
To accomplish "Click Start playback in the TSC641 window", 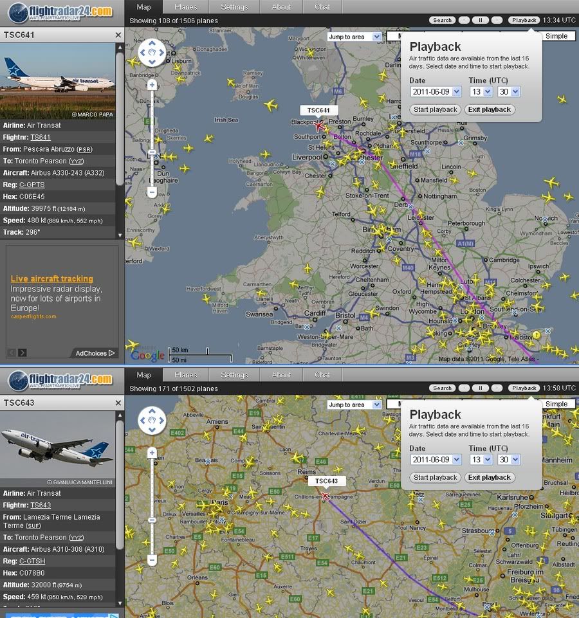I will [x=435, y=109].
